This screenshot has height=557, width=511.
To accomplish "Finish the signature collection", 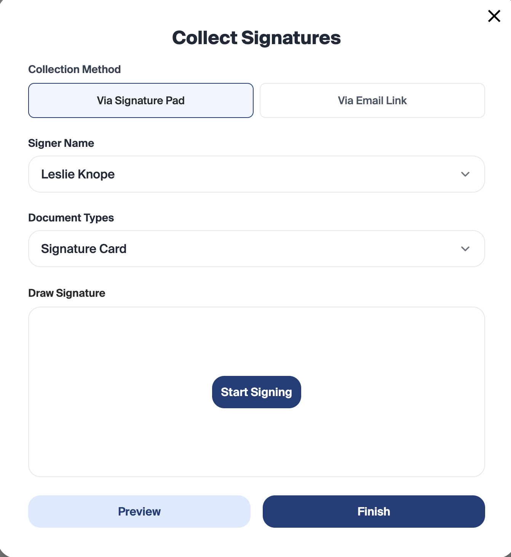I will click(x=374, y=511).
